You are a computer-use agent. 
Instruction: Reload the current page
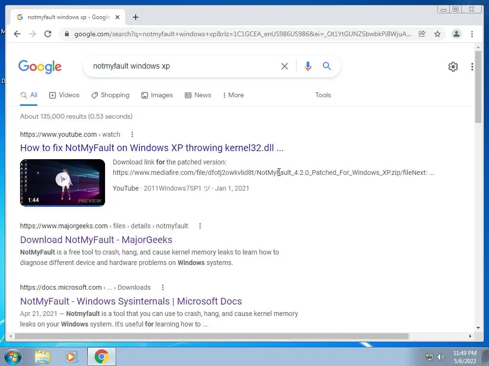click(48, 34)
